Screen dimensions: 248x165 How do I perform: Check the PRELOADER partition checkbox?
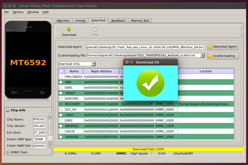click(x=61, y=77)
